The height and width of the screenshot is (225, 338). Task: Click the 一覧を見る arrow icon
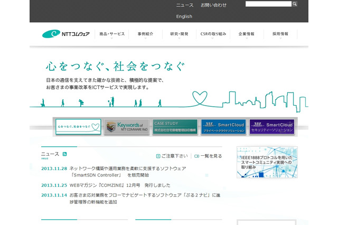[196, 156]
